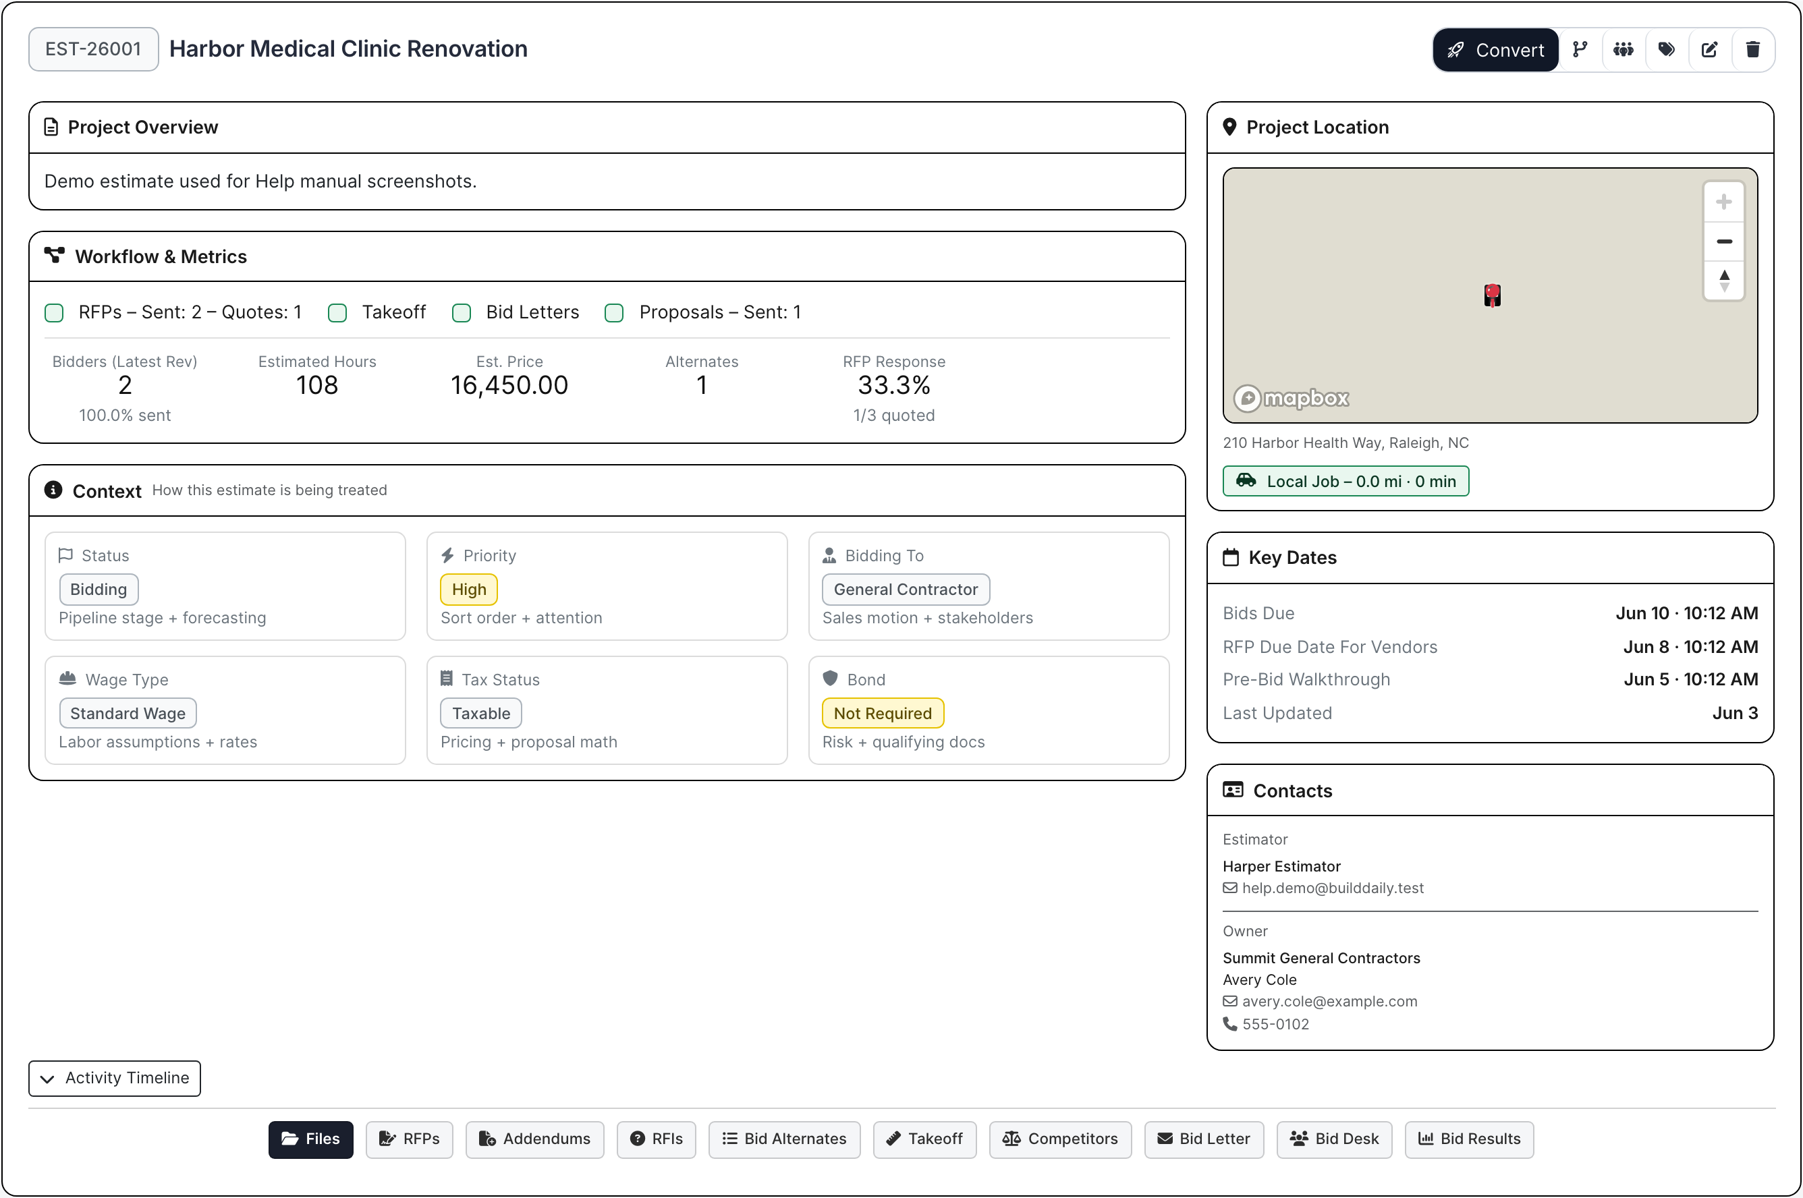Click the Not Required bond badge
This screenshot has height=1198, width=1803.
coord(883,713)
